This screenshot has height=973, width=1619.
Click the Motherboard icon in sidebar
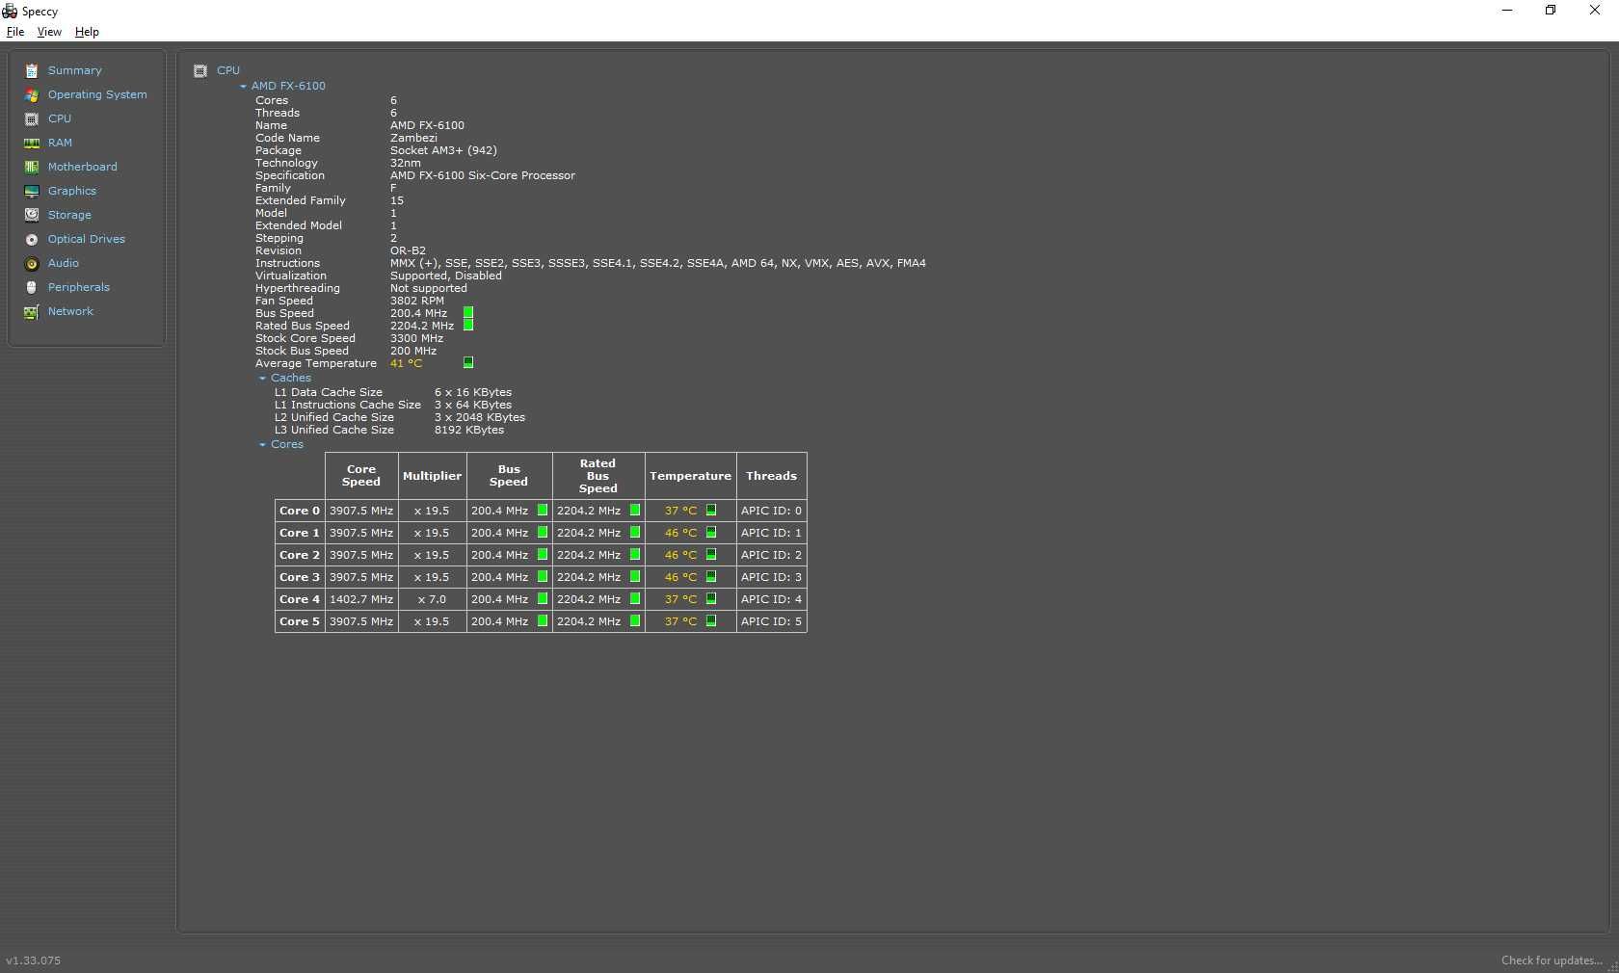[32, 167]
